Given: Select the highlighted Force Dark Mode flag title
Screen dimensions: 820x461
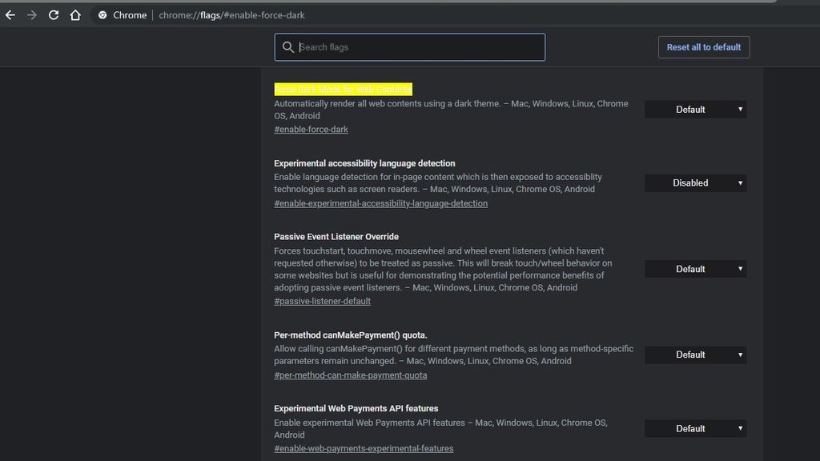Looking at the screenshot, I should [x=342, y=89].
